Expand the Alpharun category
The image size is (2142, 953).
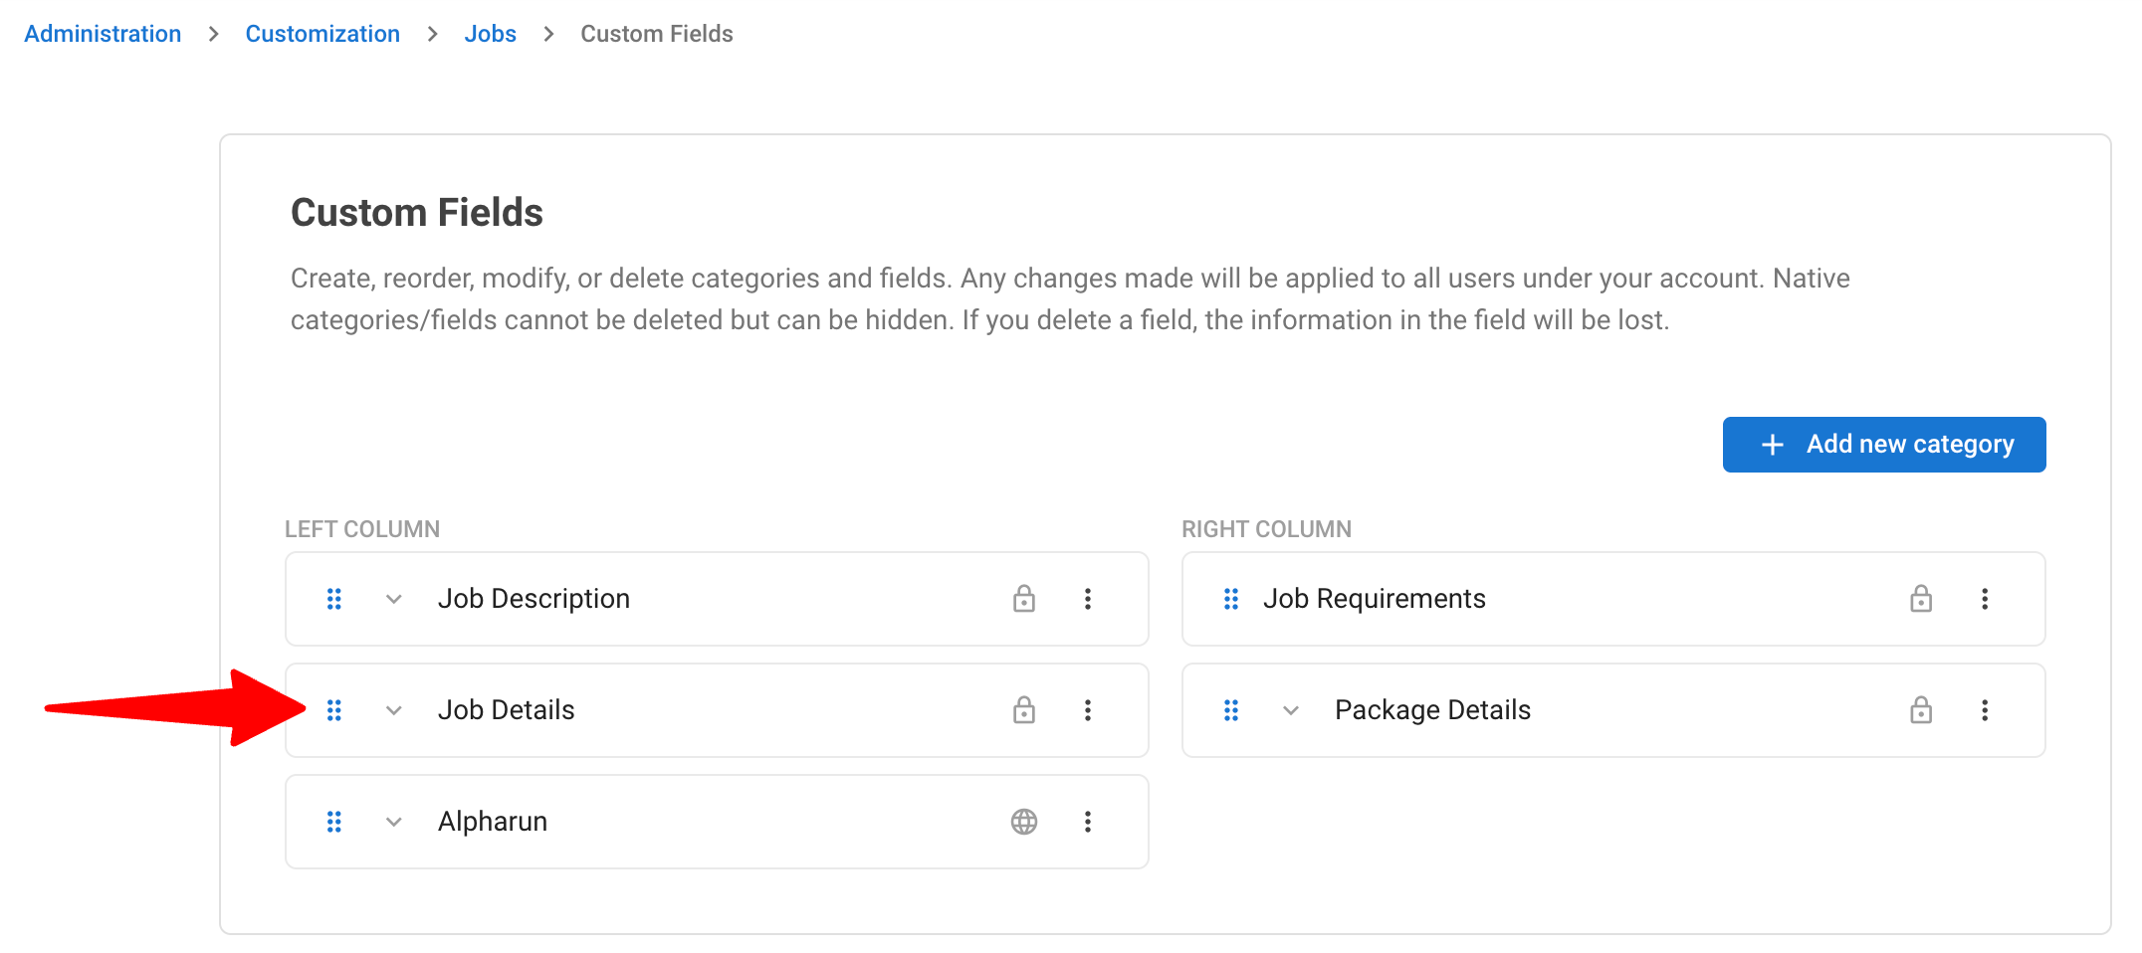coord(394,822)
